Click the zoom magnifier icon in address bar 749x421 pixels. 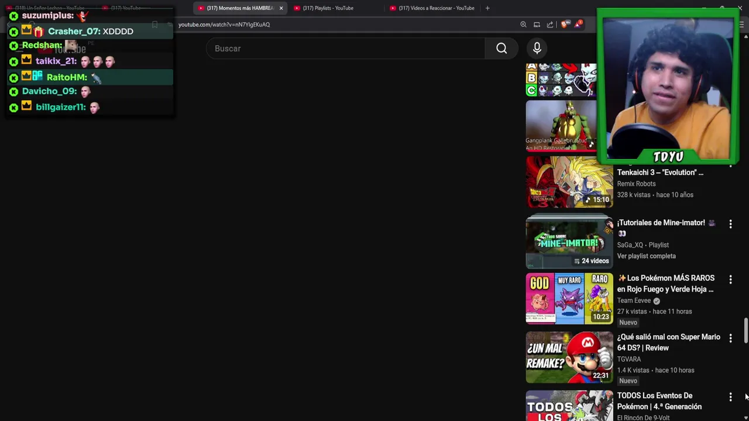pos(523,25)
